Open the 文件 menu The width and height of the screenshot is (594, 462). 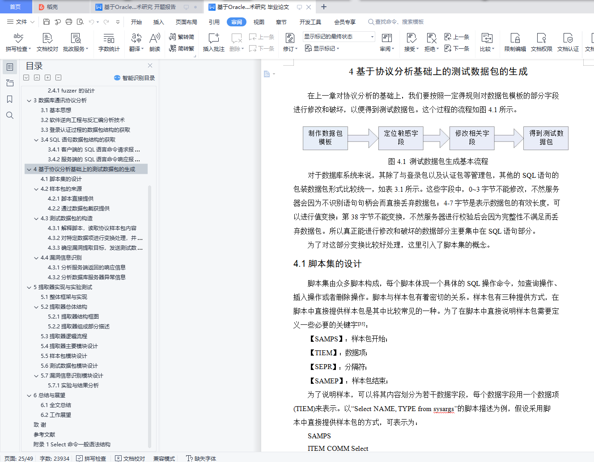[x=21, y=21]
